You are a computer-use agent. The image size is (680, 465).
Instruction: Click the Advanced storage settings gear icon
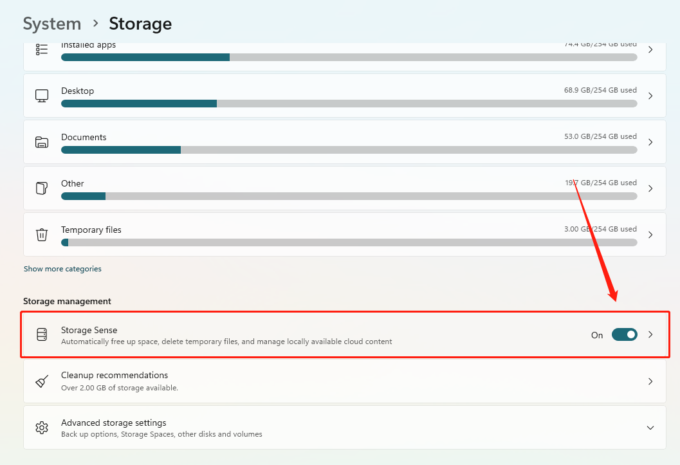pos(42,428)
